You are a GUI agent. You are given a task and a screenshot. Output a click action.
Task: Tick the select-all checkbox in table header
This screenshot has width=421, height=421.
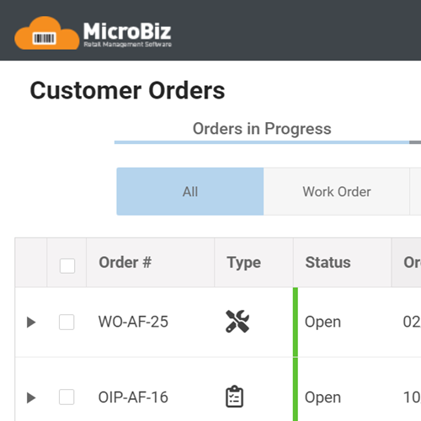coord(67,265)
